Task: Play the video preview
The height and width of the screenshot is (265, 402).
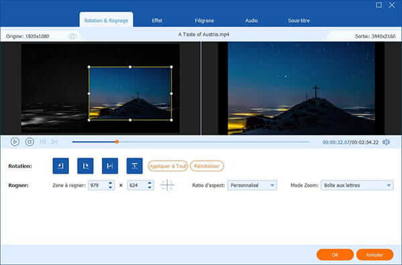Action: click(x=15, y=142)
